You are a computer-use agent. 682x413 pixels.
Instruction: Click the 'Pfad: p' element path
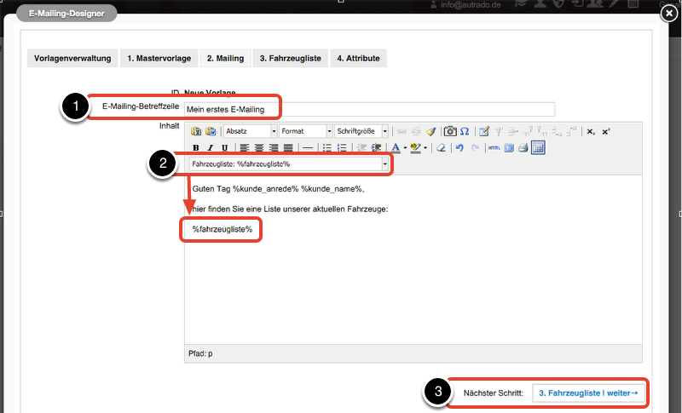pyautogui.click(x=200, y=353)
